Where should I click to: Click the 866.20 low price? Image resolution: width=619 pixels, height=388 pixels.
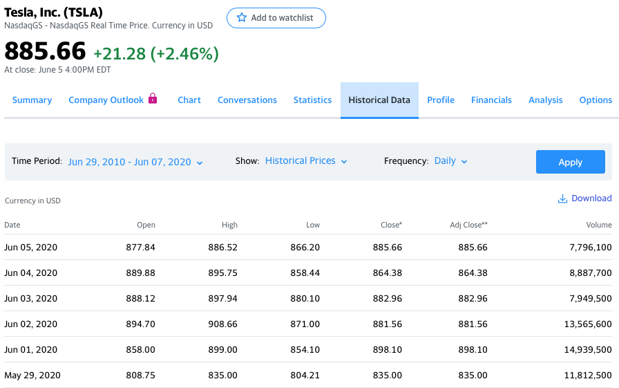[305, 248]
